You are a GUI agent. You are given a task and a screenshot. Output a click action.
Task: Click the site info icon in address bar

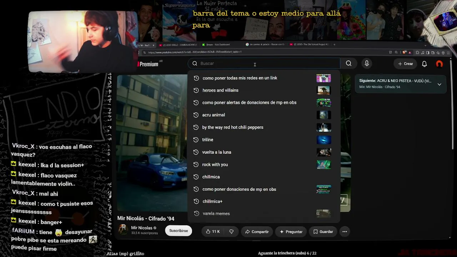(144, 52)
